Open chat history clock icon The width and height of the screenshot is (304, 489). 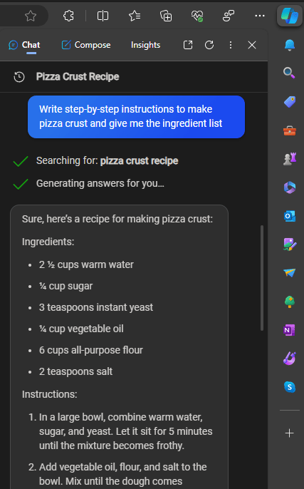tap(19, 77)
